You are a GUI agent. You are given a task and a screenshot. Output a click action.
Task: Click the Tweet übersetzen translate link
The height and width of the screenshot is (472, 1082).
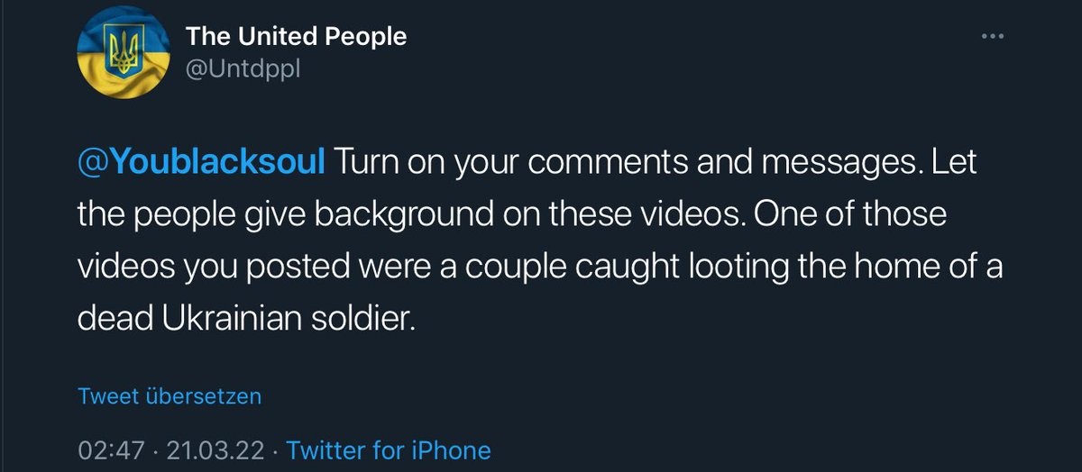170,396
